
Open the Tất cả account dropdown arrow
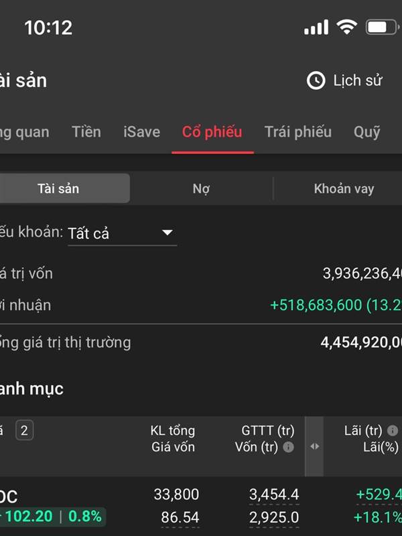coord(167,232)
